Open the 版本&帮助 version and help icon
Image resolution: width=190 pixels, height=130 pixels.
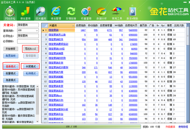pyautogui.click(x=132, y=13)
